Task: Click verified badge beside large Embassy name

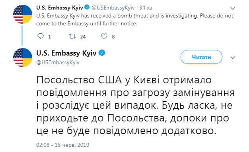Action: [102, 53]
